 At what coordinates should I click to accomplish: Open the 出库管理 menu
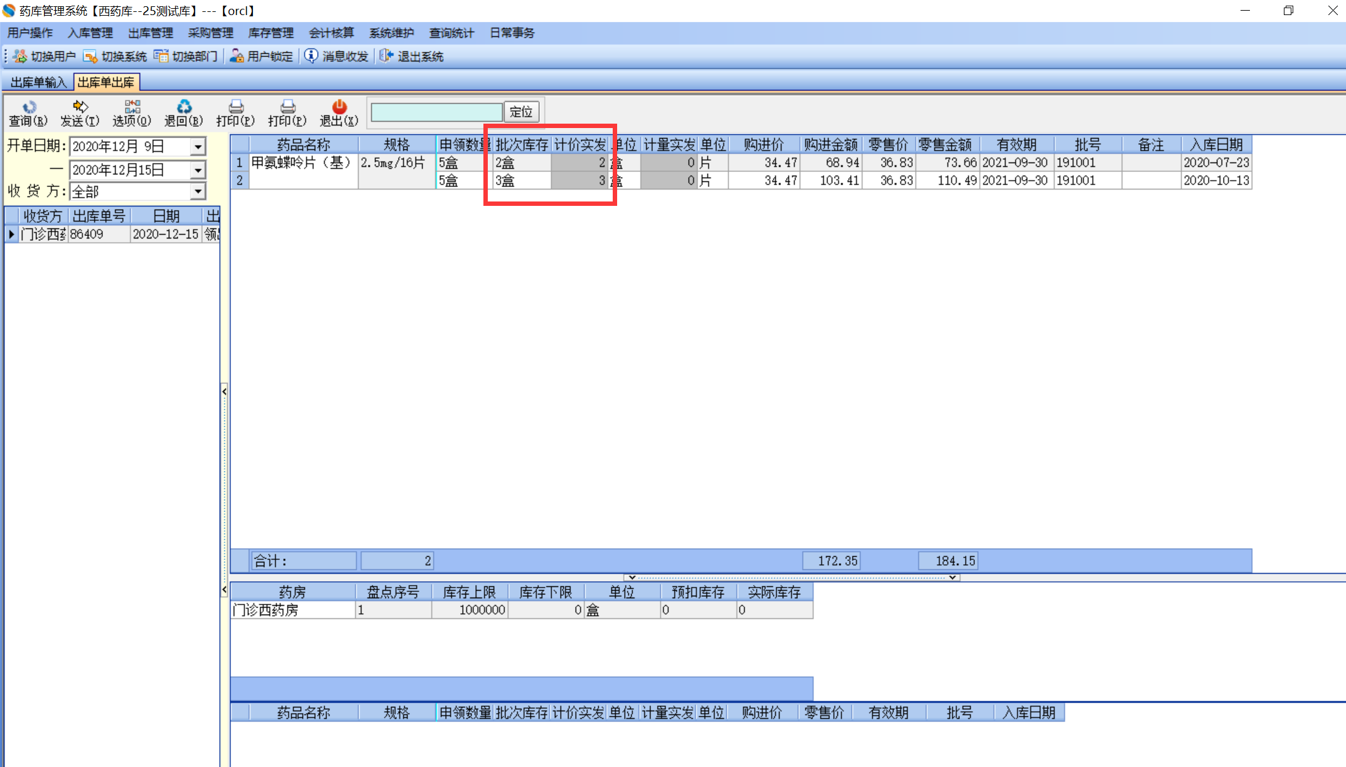[150, 33]
